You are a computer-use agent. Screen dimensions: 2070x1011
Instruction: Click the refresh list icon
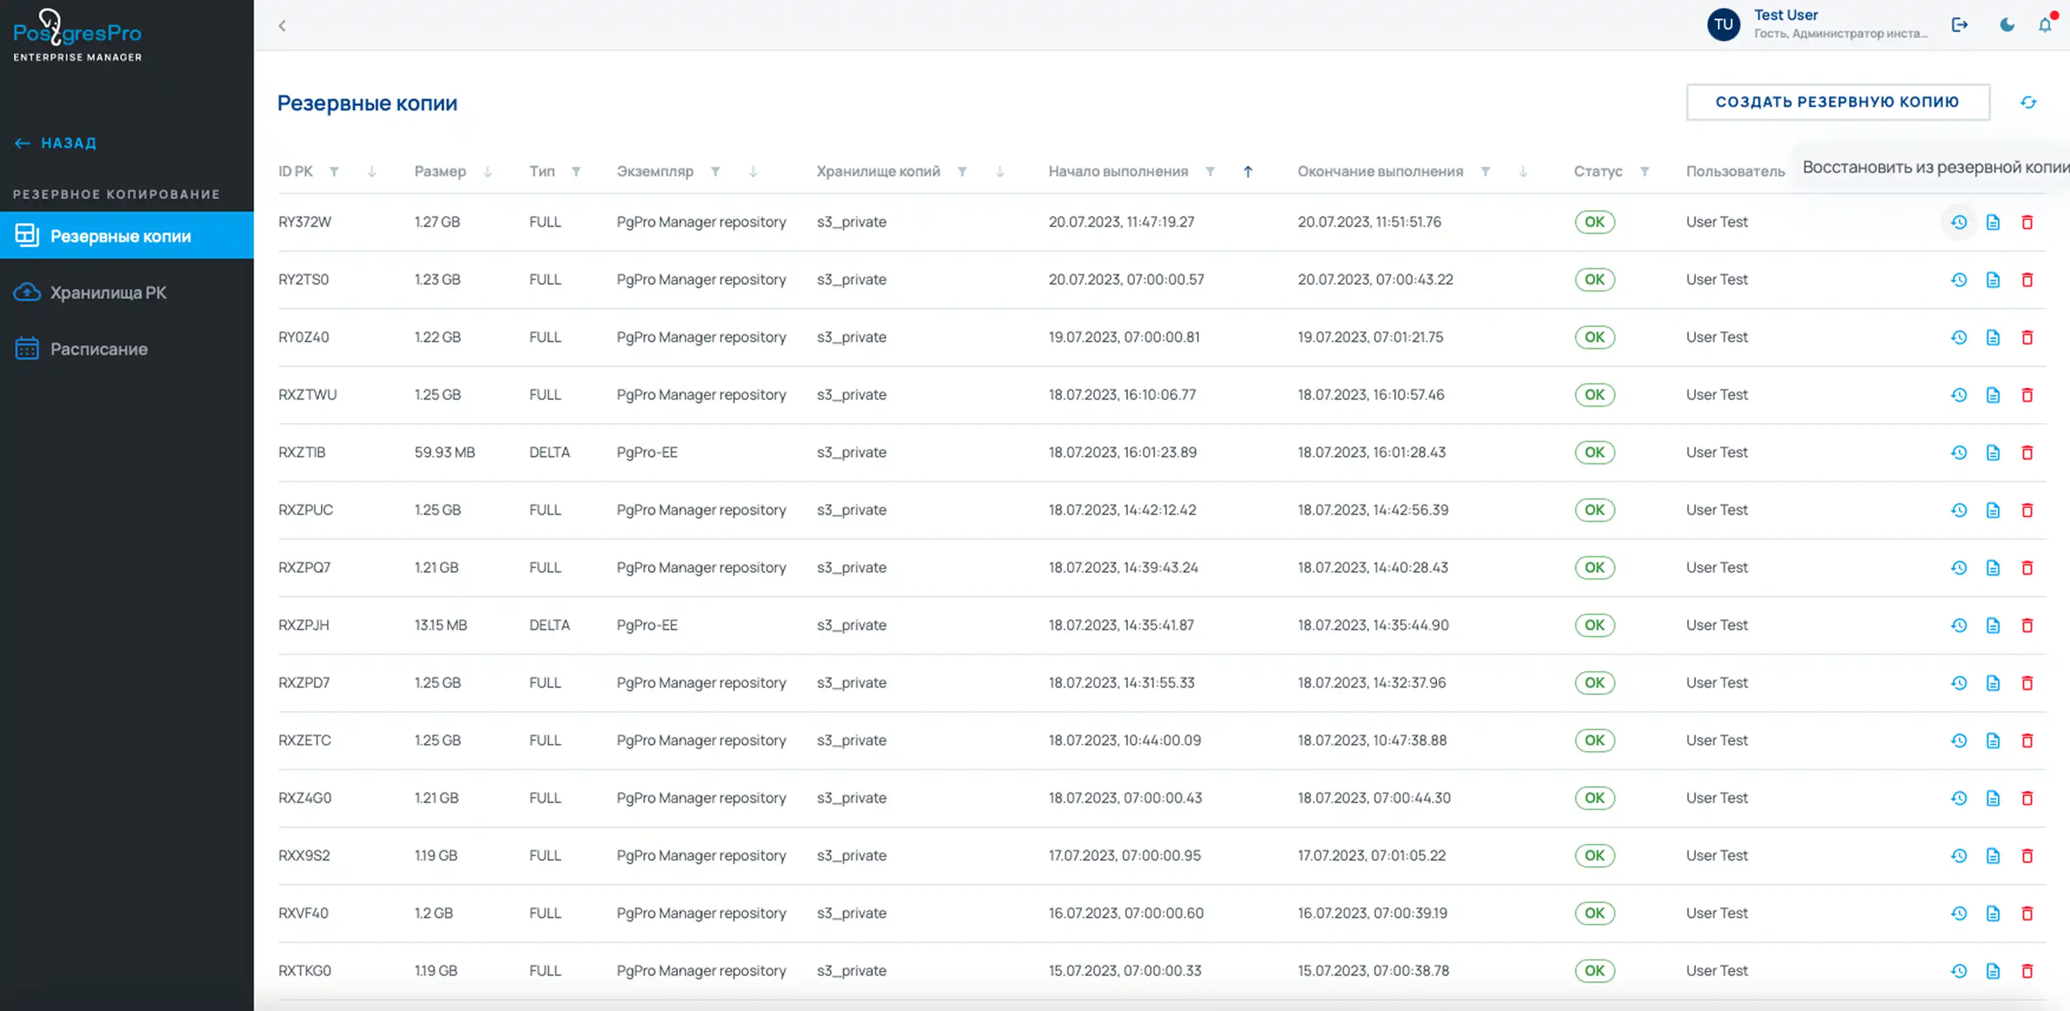pos(2028,103)
